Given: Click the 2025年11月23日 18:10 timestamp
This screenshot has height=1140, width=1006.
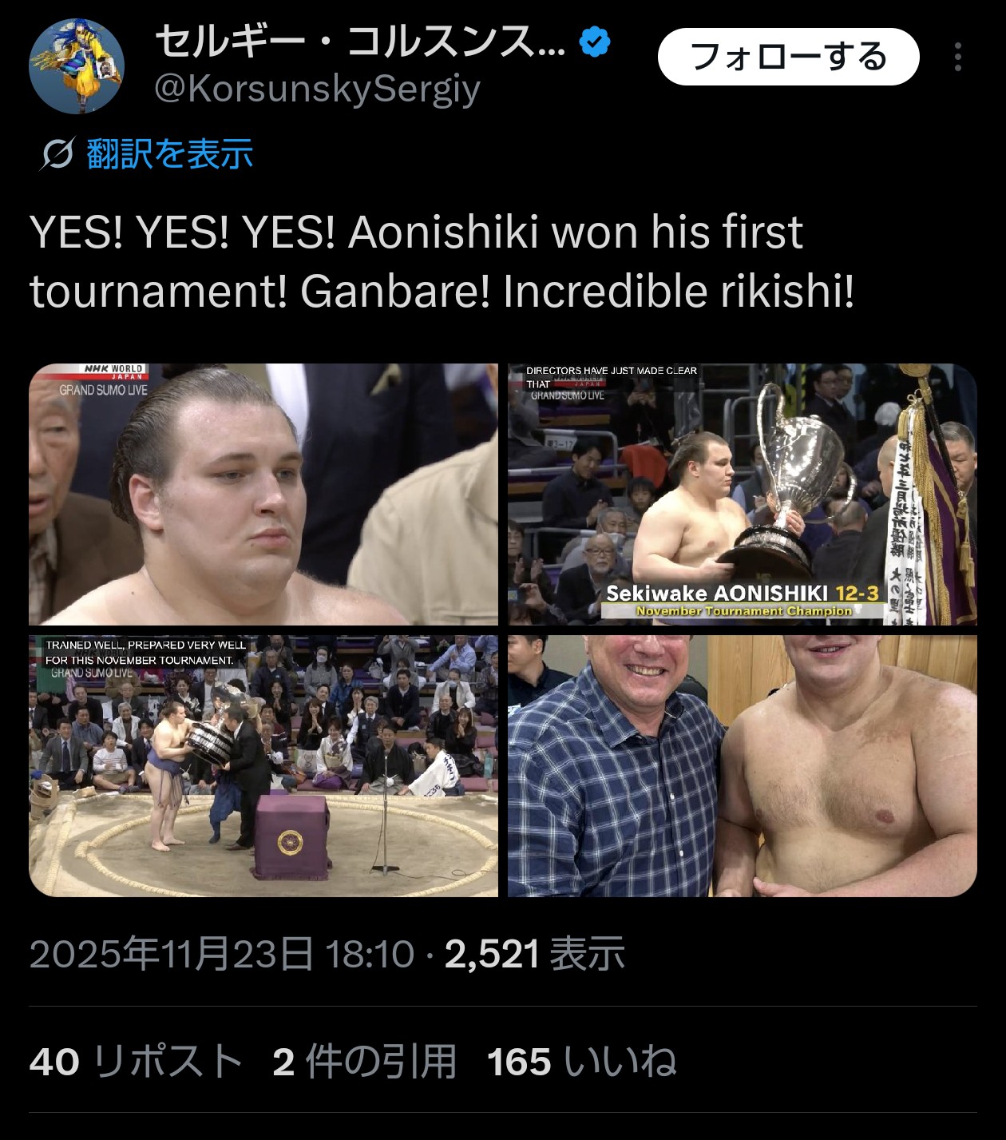Looking at the screenshot, I should click(222, 954).
